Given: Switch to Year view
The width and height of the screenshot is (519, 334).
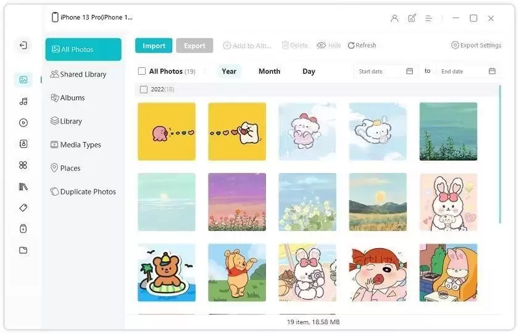Looking at the screenshot, I should tap(229, 71).
